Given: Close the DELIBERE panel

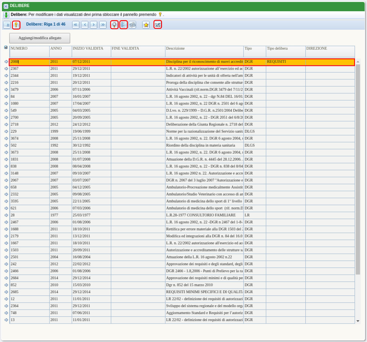Looking at the screenshot, I should [x=6, y=6].
